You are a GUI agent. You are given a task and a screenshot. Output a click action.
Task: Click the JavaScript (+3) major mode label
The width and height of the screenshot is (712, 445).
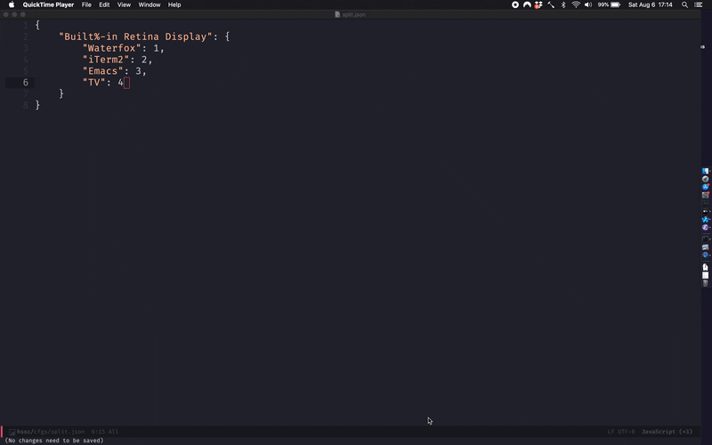coord(667,432)
